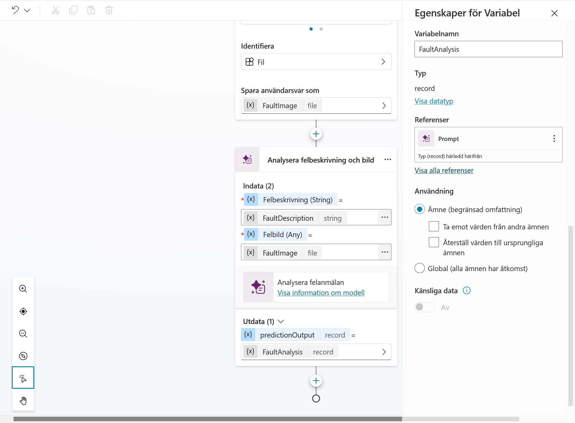Click the horizontal scrollbar at bottom
Screen dimensions: 575x423
(208, 419)
